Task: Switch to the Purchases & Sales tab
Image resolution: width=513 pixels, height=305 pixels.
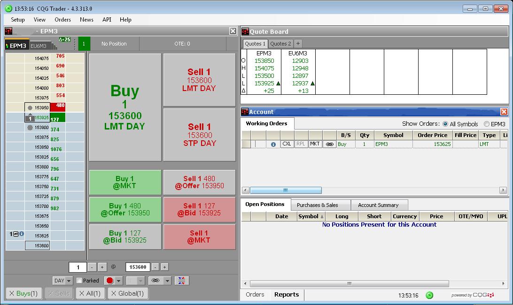Action: click(317, 205)
